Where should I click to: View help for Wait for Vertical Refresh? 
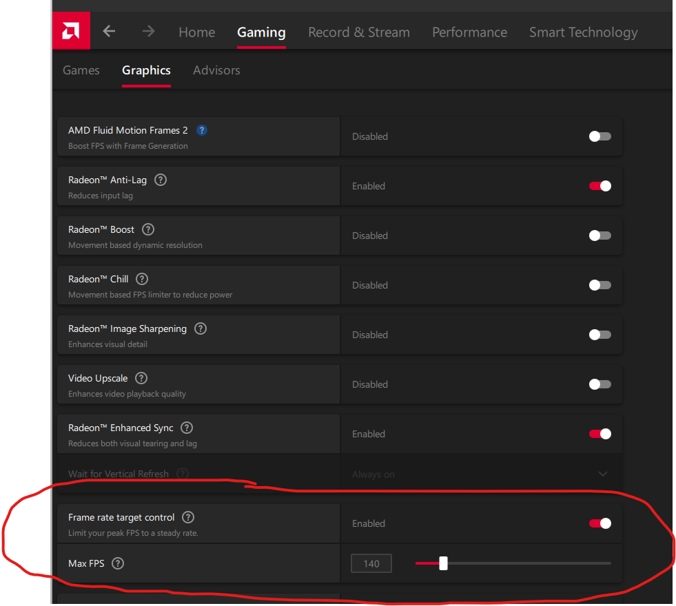[x=183, y=473]
